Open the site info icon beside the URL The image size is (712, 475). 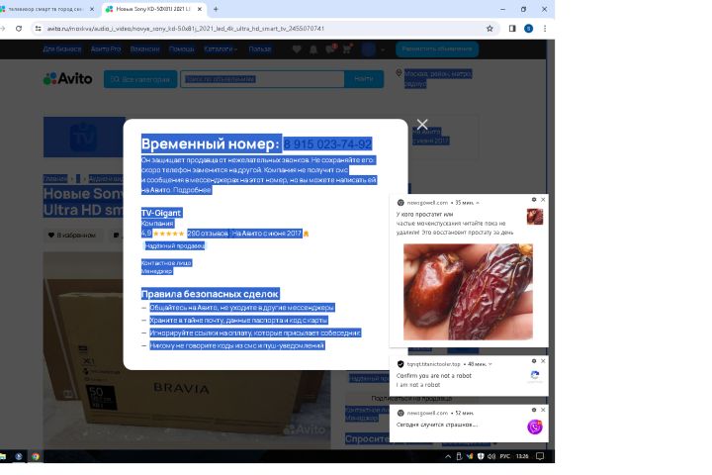click(38, 28)
